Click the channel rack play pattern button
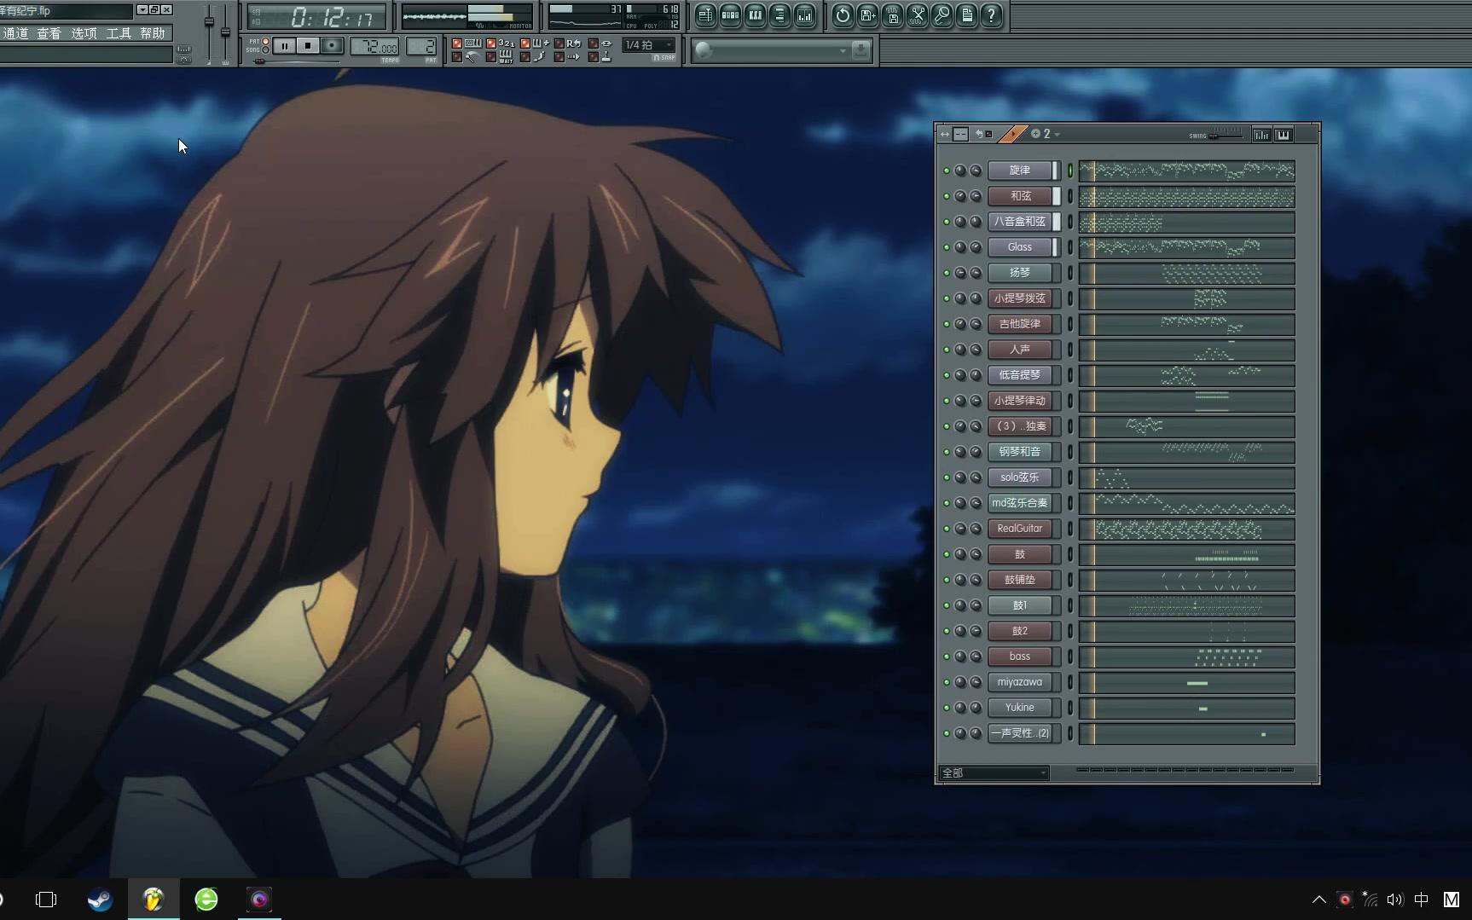 pos(1012,134)
